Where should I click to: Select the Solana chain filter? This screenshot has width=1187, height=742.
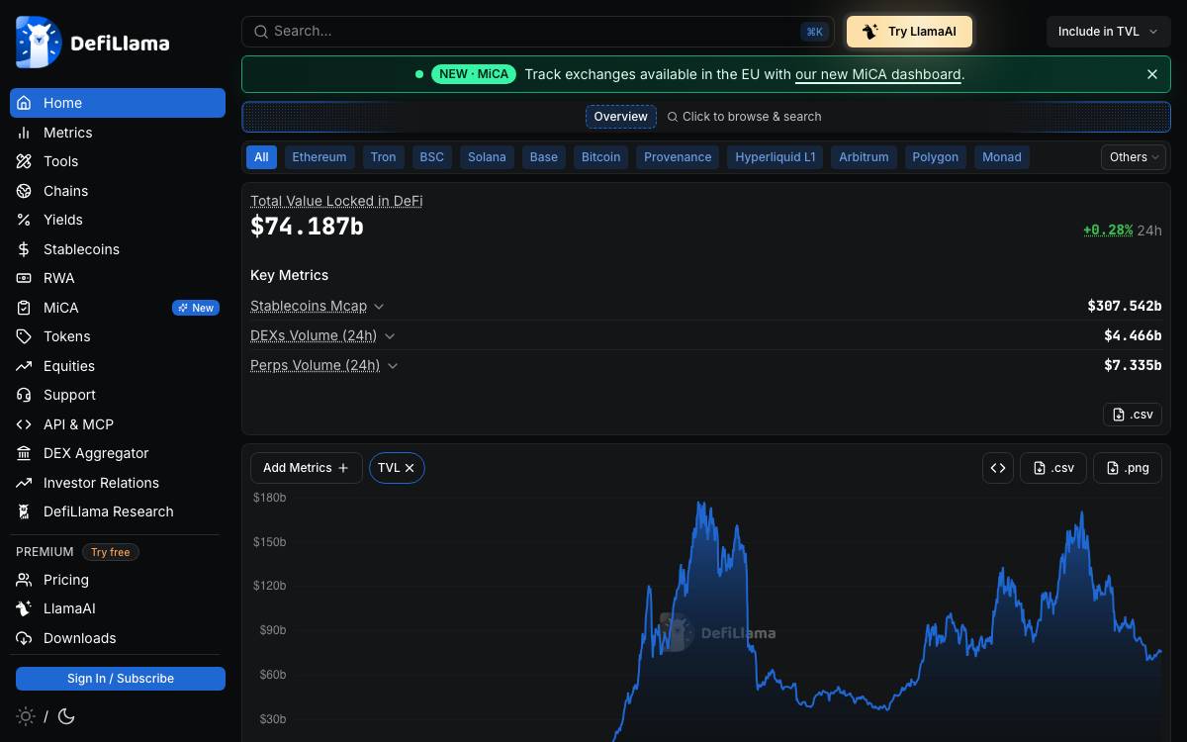(x=487, y=157)
